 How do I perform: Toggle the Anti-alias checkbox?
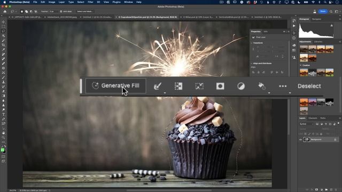[61, 12]
